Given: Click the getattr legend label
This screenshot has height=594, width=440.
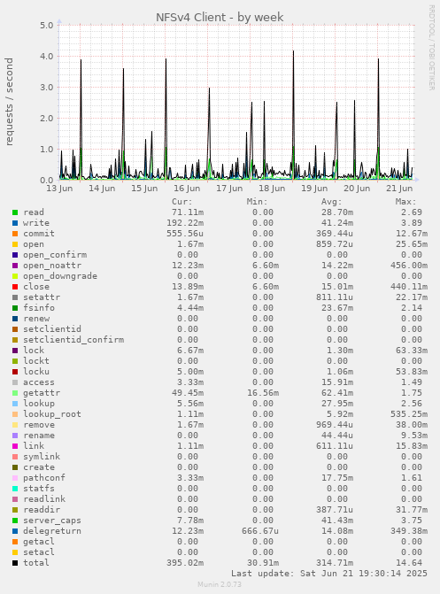Looking at the screenshot, I should pyautogui.click(x=42, y=393).
